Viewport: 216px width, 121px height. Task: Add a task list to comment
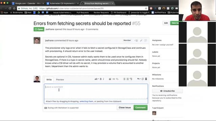[x=131, y=79]
